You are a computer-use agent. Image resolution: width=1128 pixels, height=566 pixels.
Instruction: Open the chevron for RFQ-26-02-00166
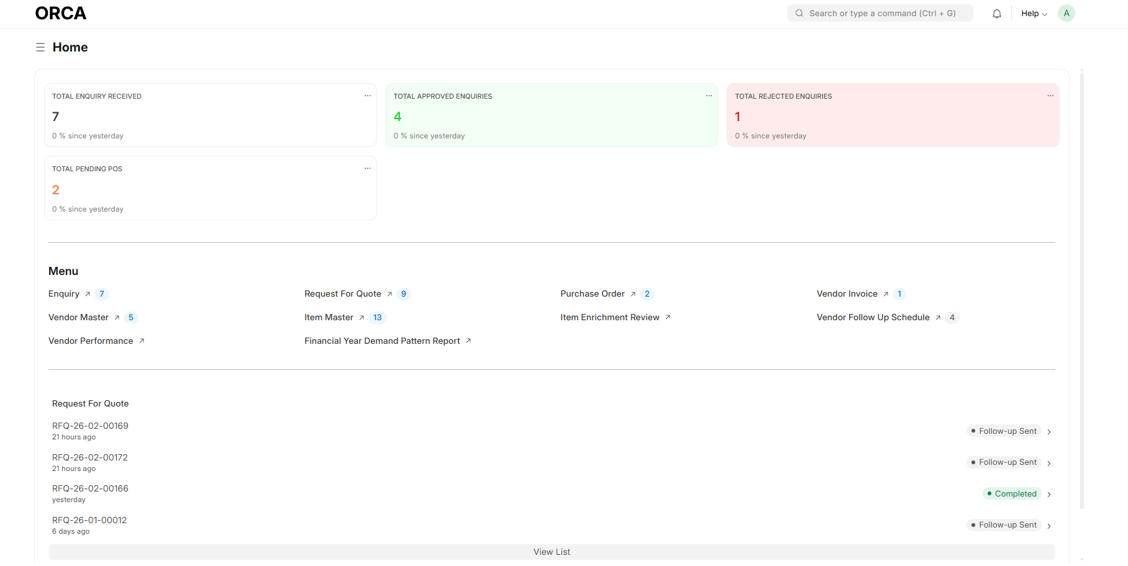(1048, 495)
